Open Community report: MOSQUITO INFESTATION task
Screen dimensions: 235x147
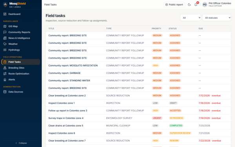click(x=73, y=66)
